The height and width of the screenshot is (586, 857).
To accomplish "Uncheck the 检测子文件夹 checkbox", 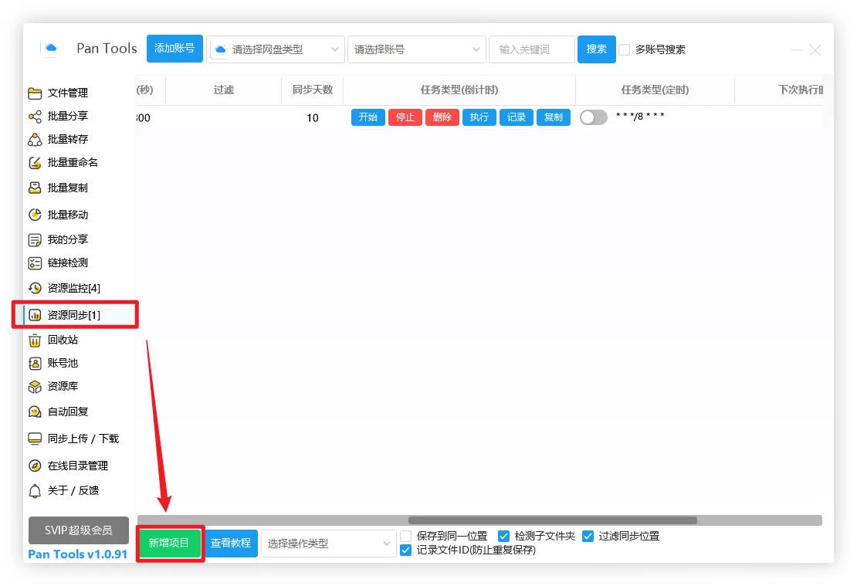I will point(504,536).
